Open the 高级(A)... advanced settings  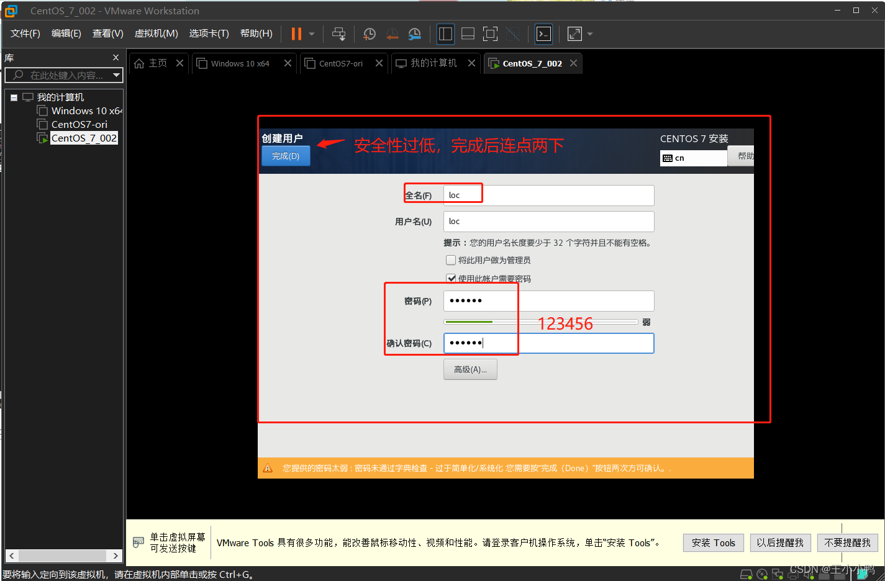pyautogui.click(x=470, y=369)
